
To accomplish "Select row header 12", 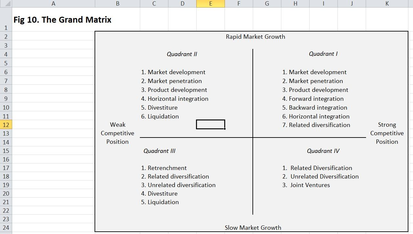I will tap(6, 125).
